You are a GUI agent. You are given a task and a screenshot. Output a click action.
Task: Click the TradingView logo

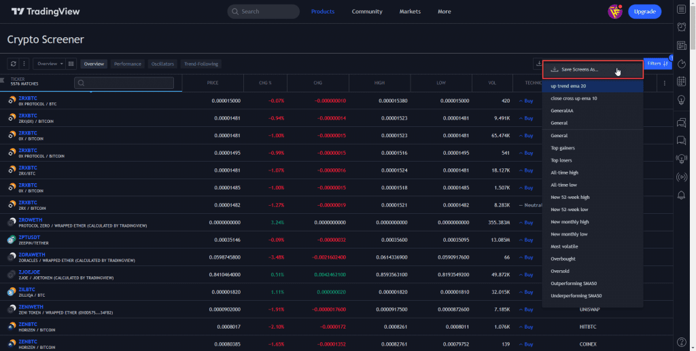46,12
